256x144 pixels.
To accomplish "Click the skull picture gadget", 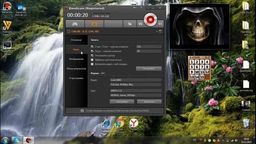I will 199,27.
